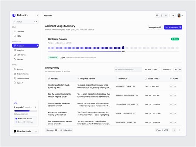Open notifications bell
This screenshot has width=196, height=147.
pos(173,15)
